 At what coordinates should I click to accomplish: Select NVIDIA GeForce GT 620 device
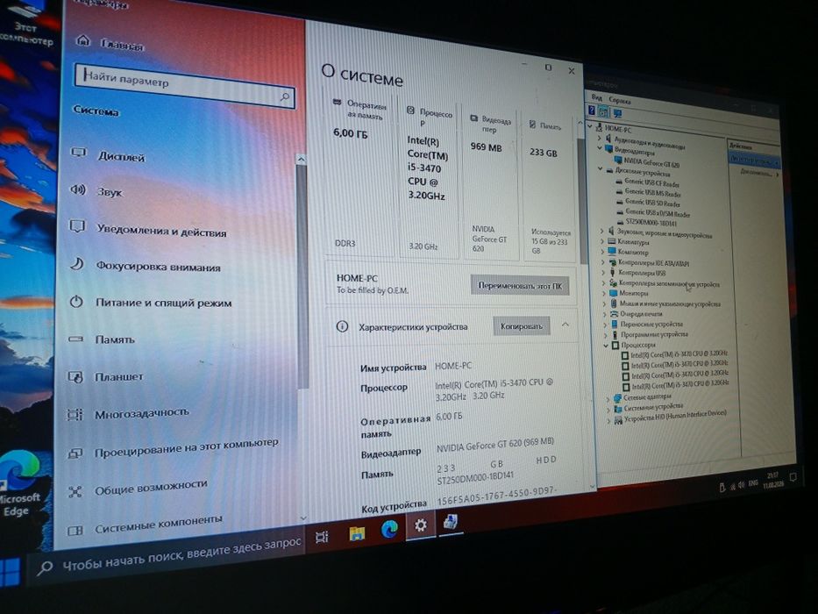[651, 163]
